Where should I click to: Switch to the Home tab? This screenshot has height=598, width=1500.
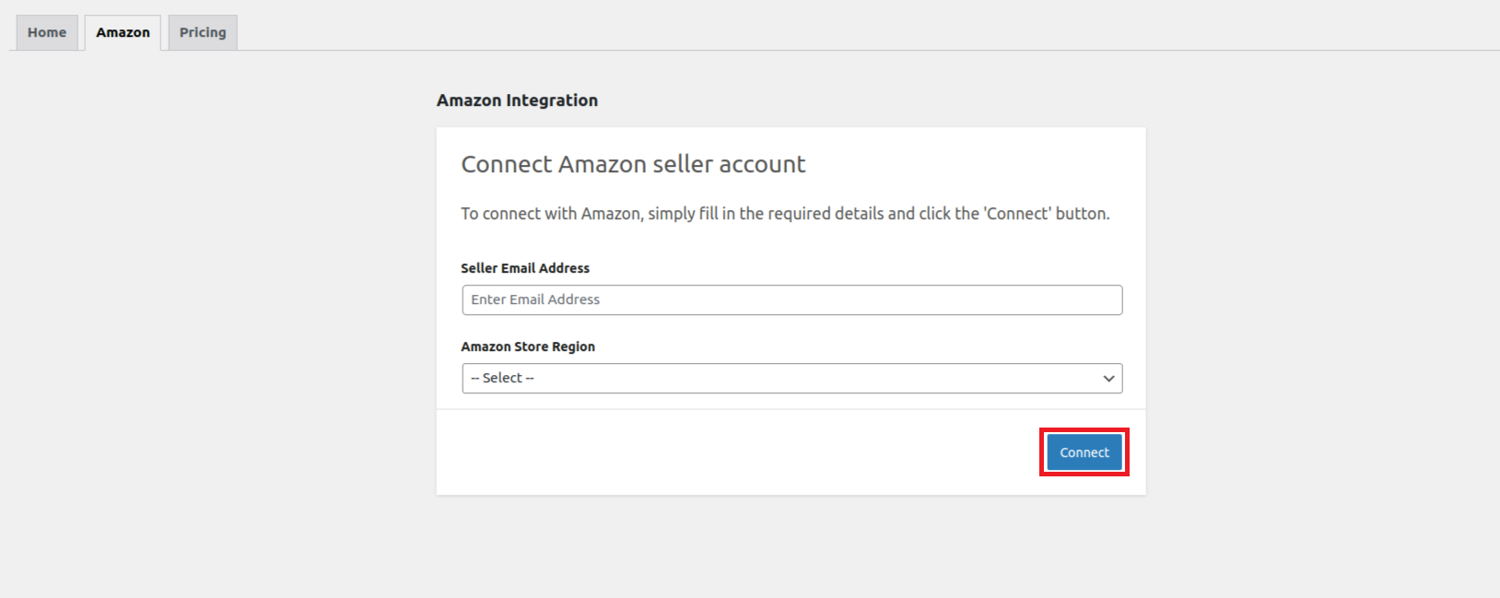click(46, 32)
